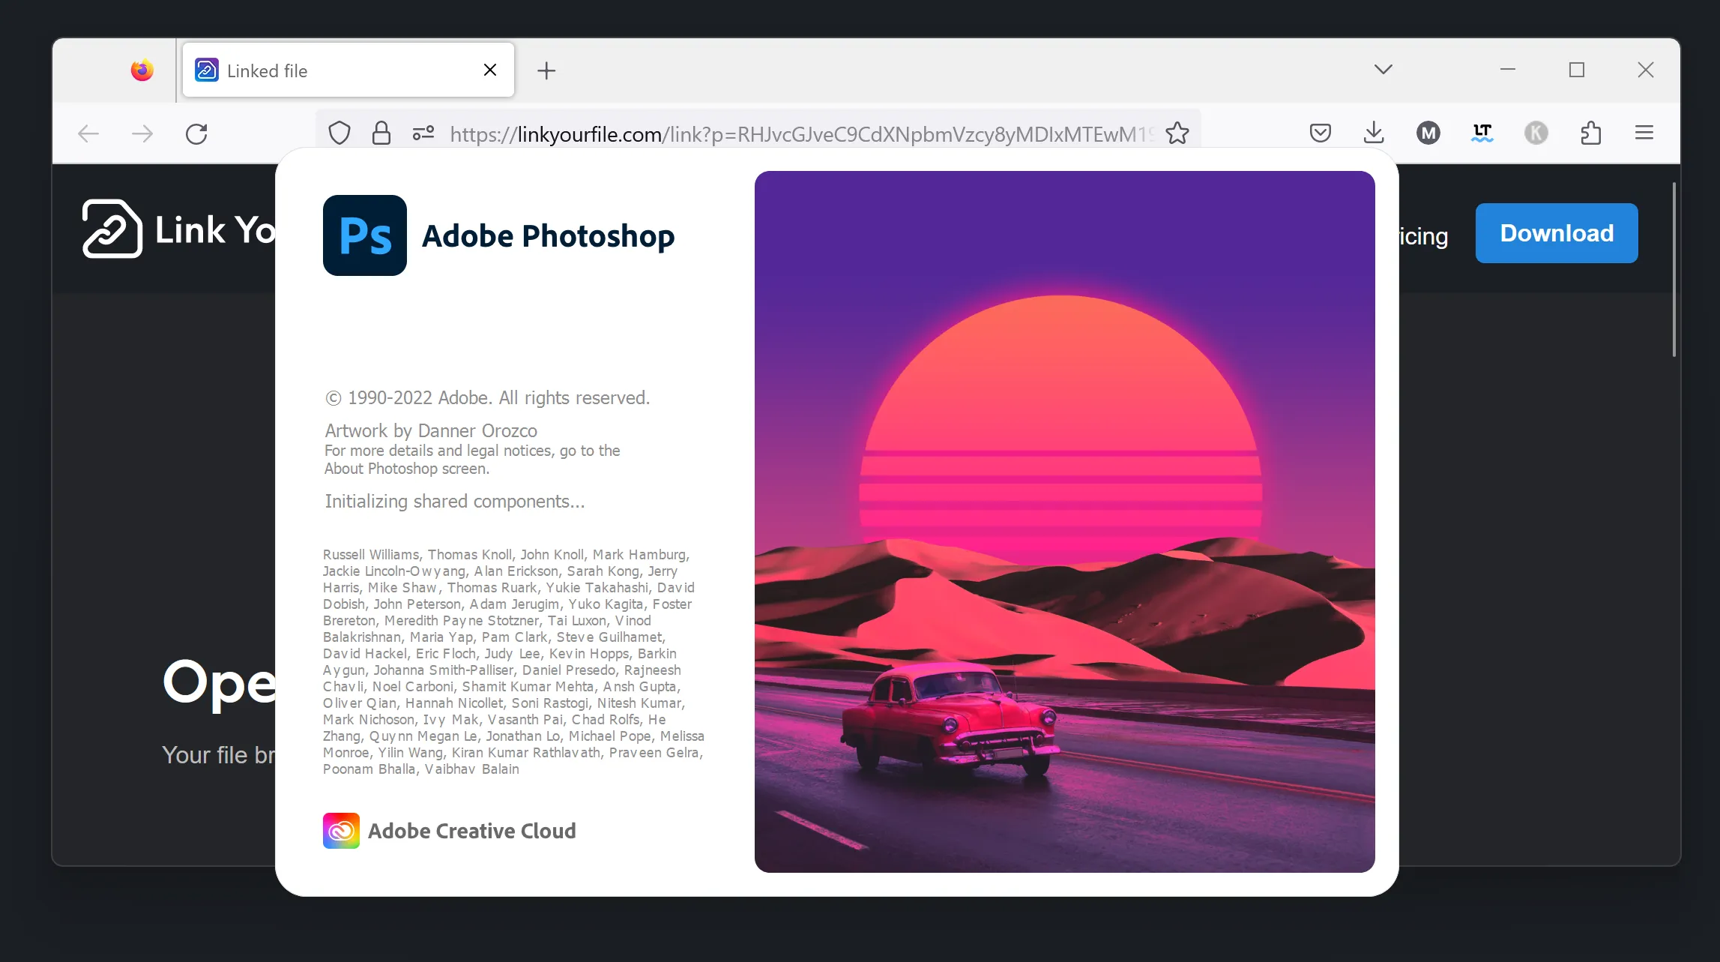The width and height of the screenshot is (1720, 962).
Task: Bookmark this page with the star
Action: 1177,133
